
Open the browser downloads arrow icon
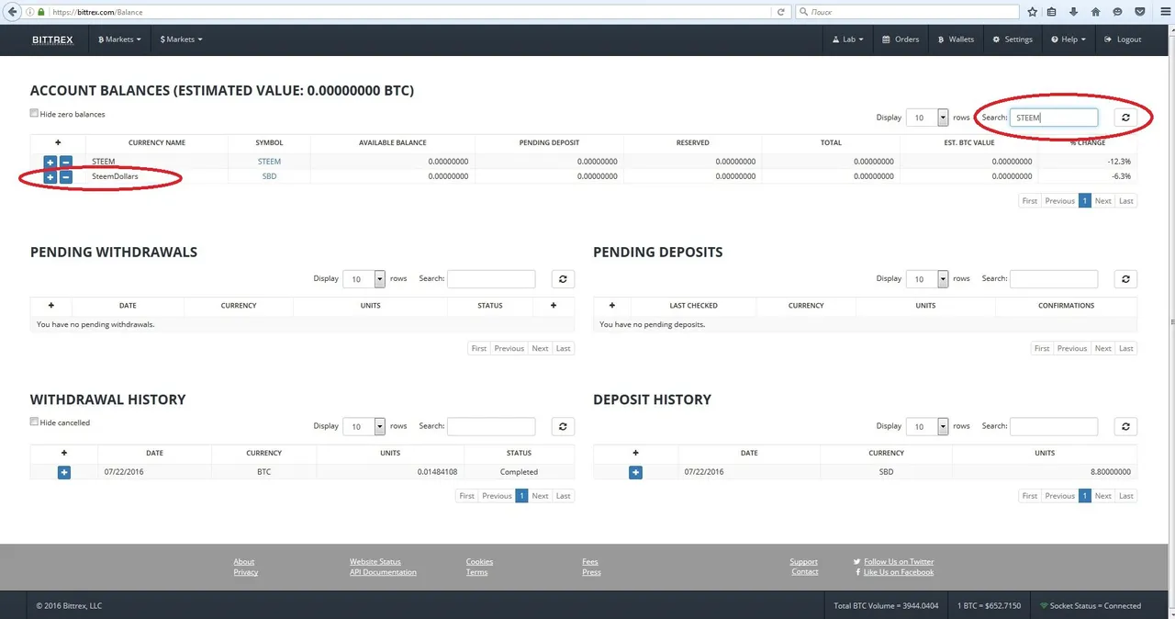click(x=1073, y=13)
